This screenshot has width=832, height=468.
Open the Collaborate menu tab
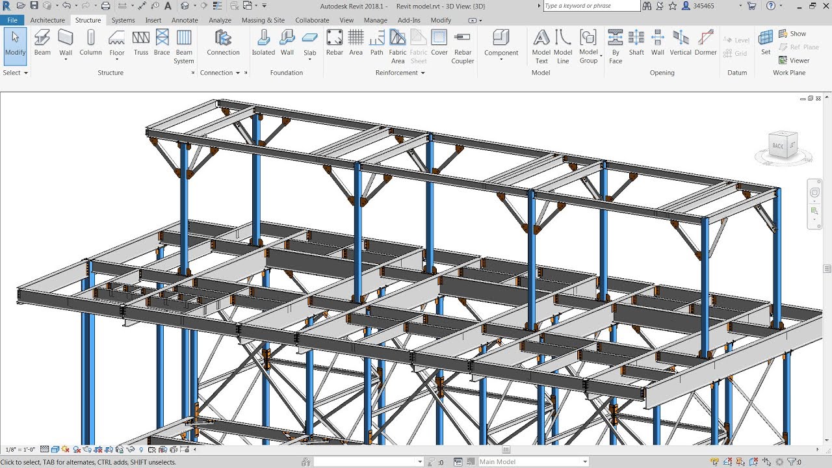tap(312, 20)
